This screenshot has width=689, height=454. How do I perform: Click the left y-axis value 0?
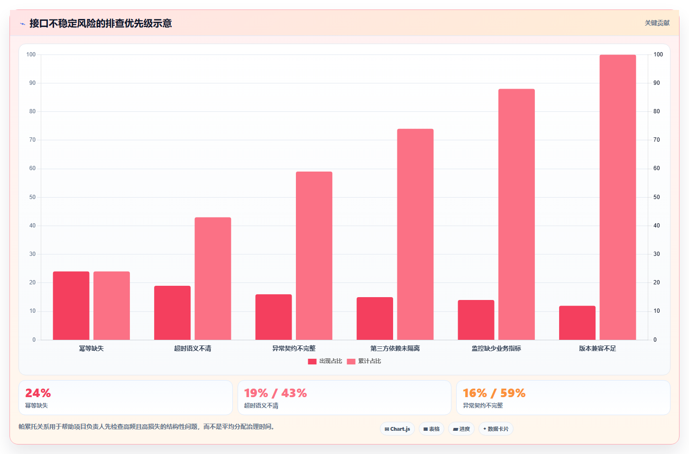[34, 340]
